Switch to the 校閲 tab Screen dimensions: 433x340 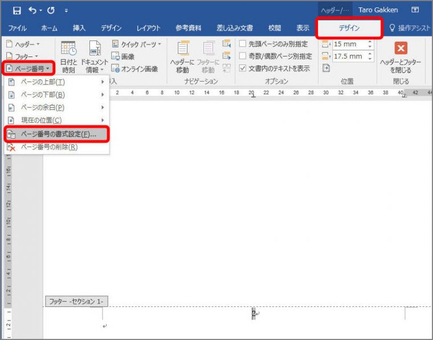[x=275, y=28]
